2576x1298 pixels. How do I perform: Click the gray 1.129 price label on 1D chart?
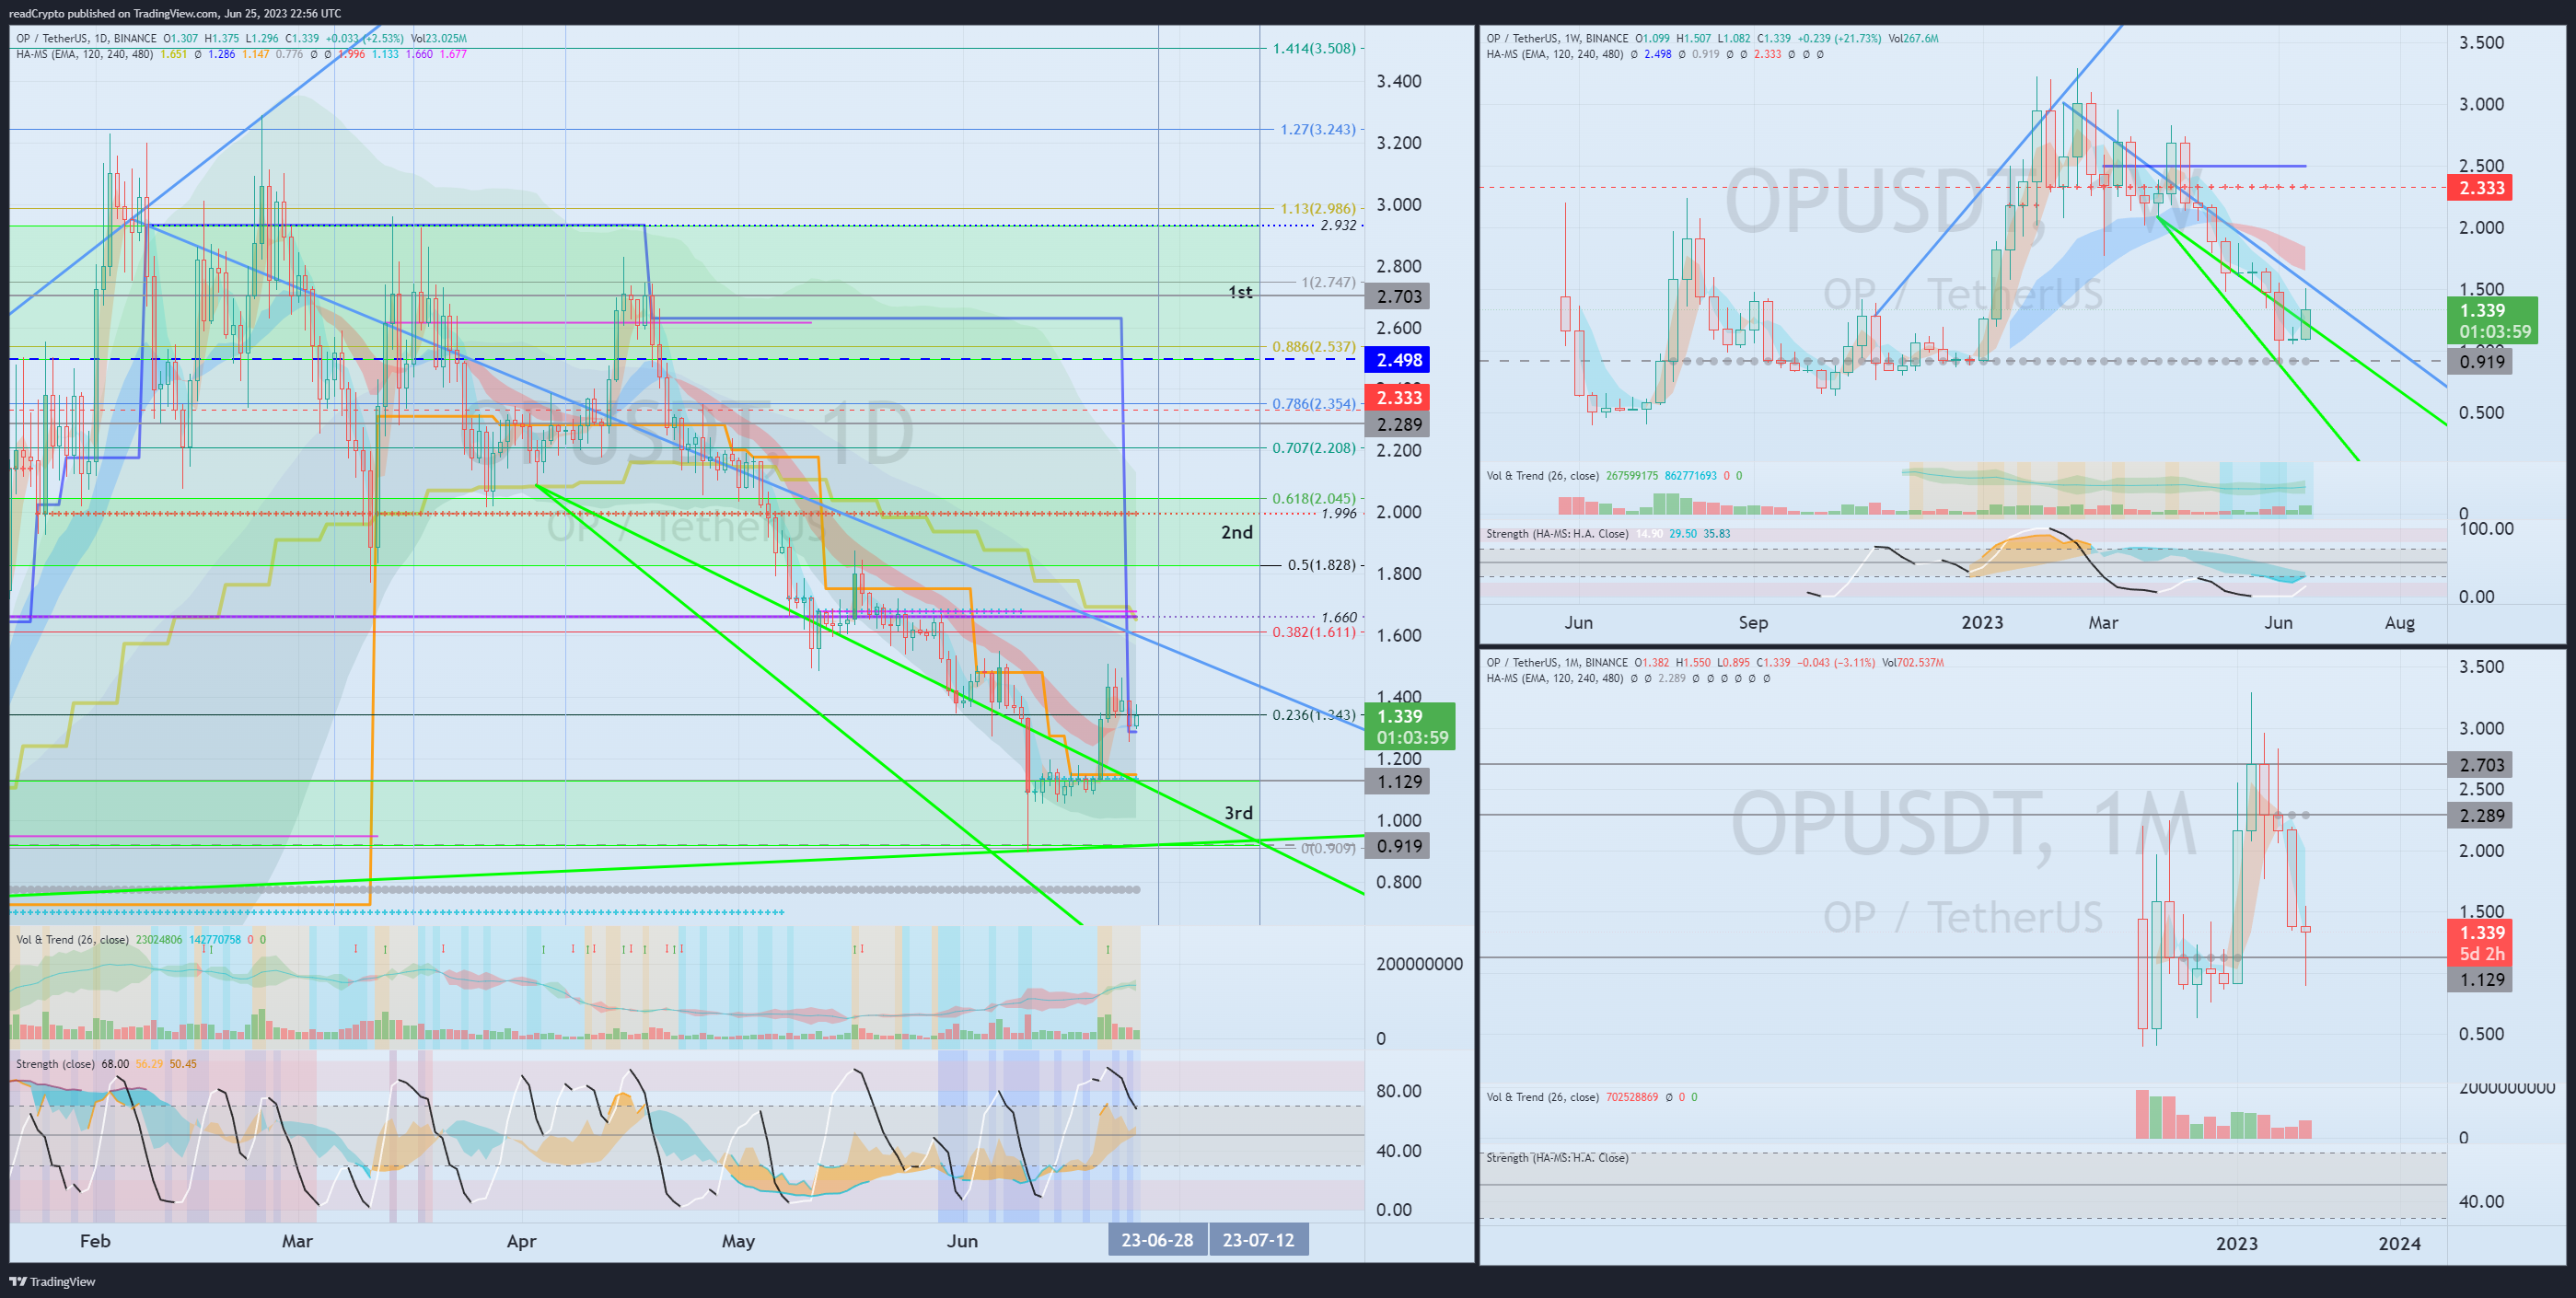coord(1398,781)
